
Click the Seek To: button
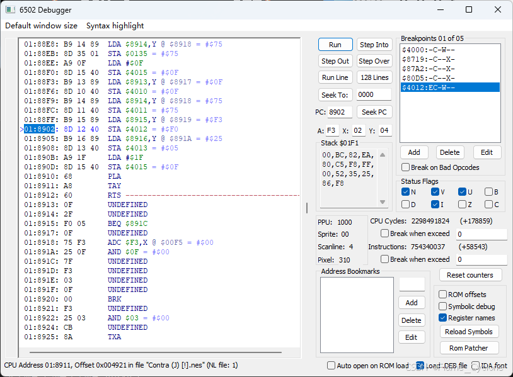(x=335, y=95)
